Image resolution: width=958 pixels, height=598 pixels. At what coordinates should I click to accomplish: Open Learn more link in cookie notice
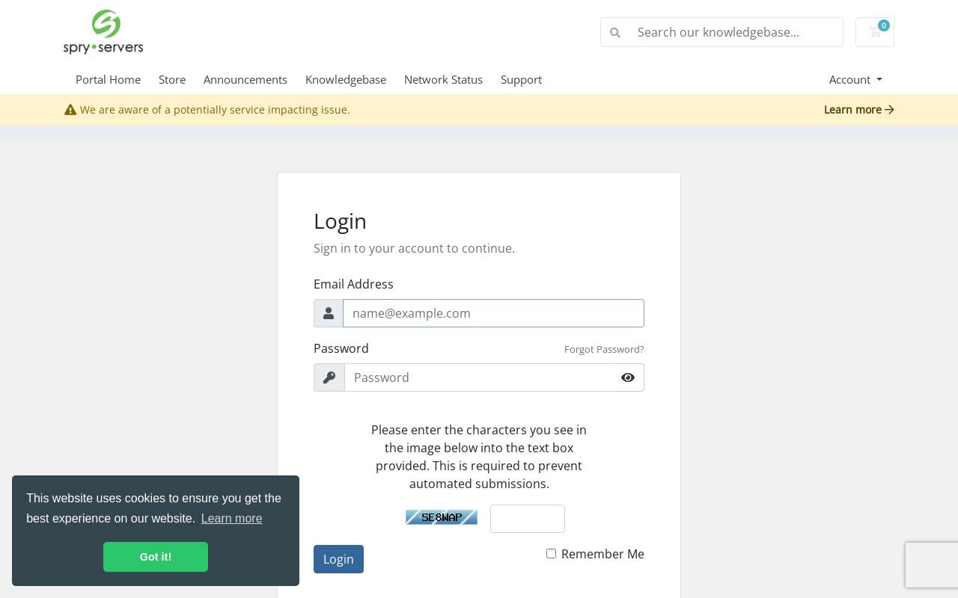[x=231, y=518]
